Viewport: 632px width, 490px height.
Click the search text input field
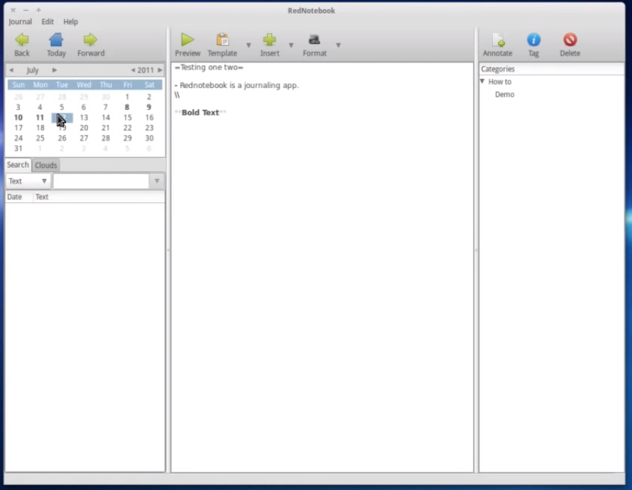pyautogui.click(x=101, y=181)
